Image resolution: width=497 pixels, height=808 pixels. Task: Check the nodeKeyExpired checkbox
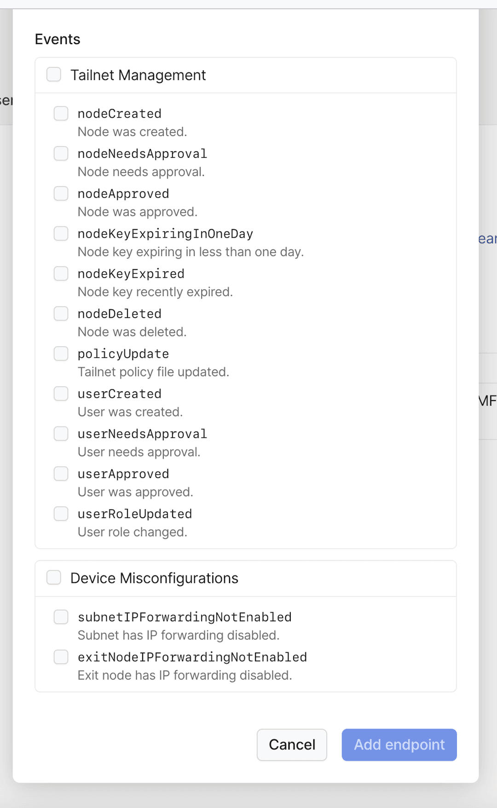tap(61, 273)
